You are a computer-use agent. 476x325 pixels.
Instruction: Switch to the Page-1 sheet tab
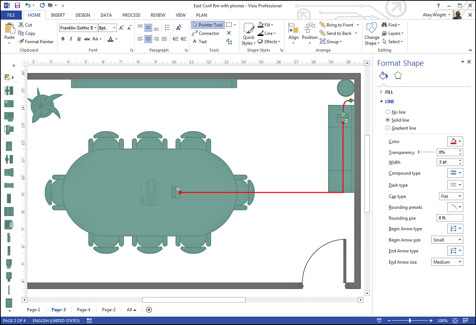(x=33, y=310)
